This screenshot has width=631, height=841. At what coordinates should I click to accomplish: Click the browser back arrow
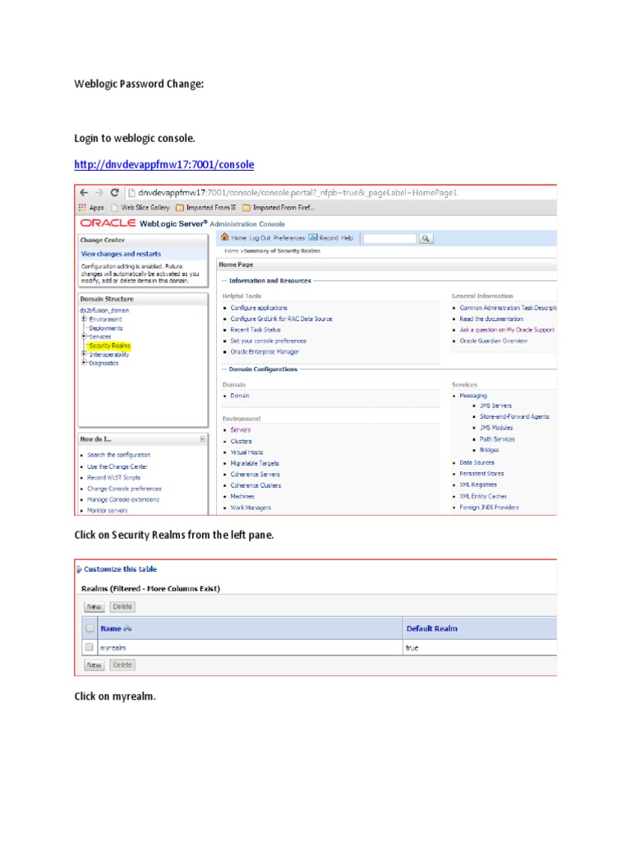pyautogui.click(x=84, y=192)
